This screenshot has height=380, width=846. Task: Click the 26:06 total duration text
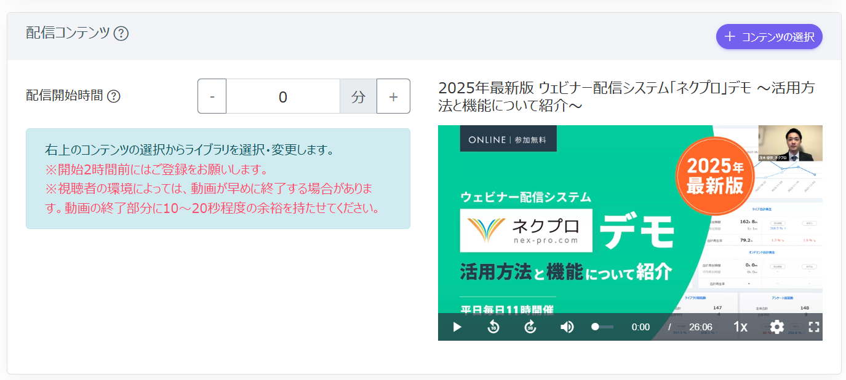(x=701, y=327)
